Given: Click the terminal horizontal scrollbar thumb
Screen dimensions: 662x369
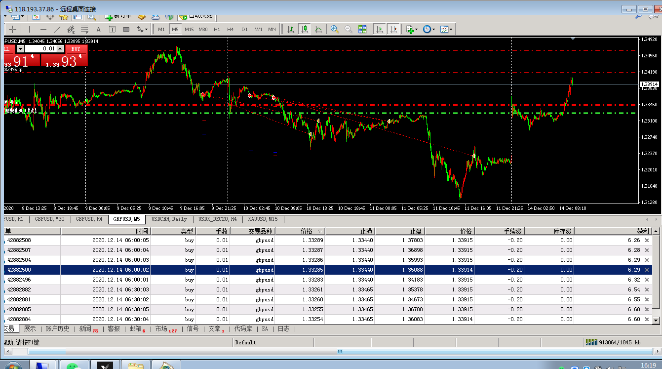Looking at the screenshot, I should pyautogui.click(x=341, y=352).
